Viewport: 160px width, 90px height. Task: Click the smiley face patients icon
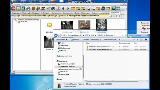[18, 8]
